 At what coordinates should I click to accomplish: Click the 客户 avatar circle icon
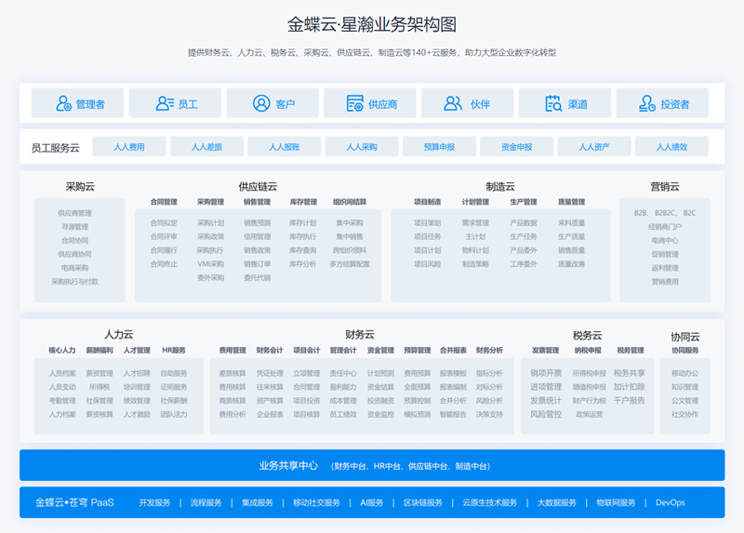coord(261,103)
